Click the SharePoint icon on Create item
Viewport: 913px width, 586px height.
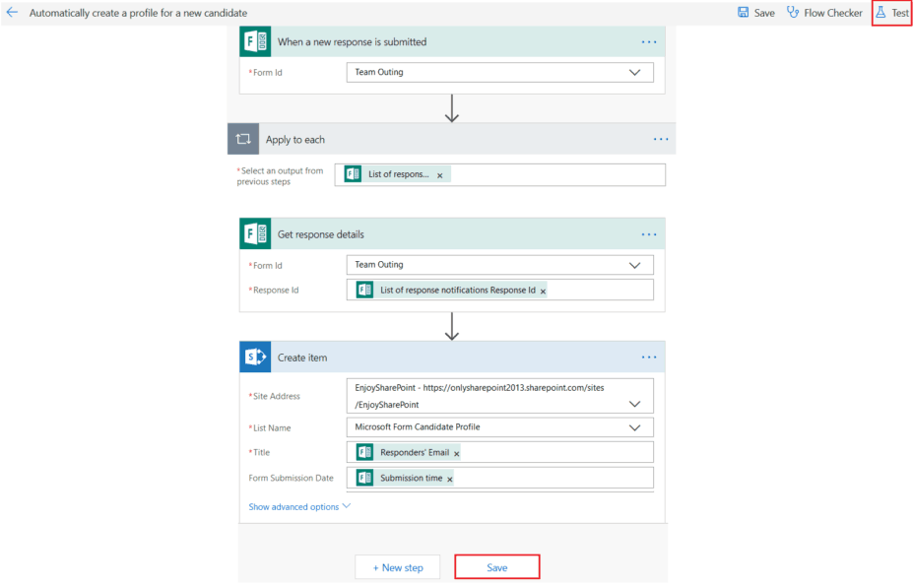click(x=254, y=357)
